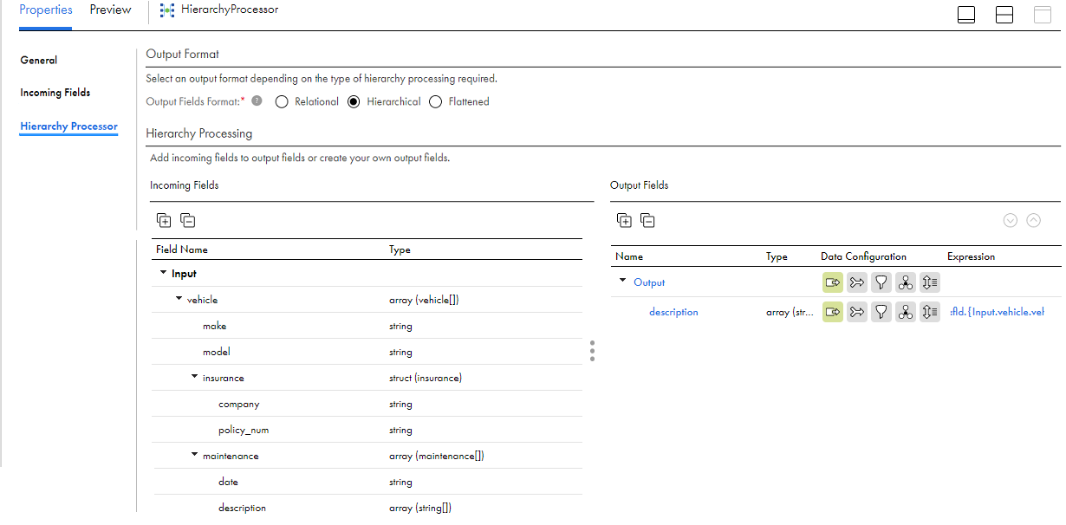The width and height of the screenshot is (1066, 525).
Task: Open the Preview tab
Action: tap(111, 10)
